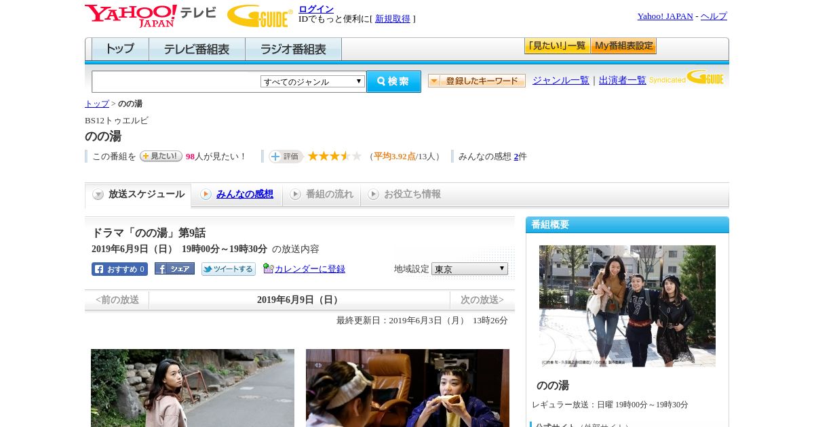814x427 pixels.
Task: Click the star rating display
Action: pos(334,156)
